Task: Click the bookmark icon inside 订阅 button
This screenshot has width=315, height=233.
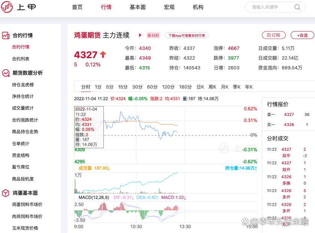Action: pos(269,35)
